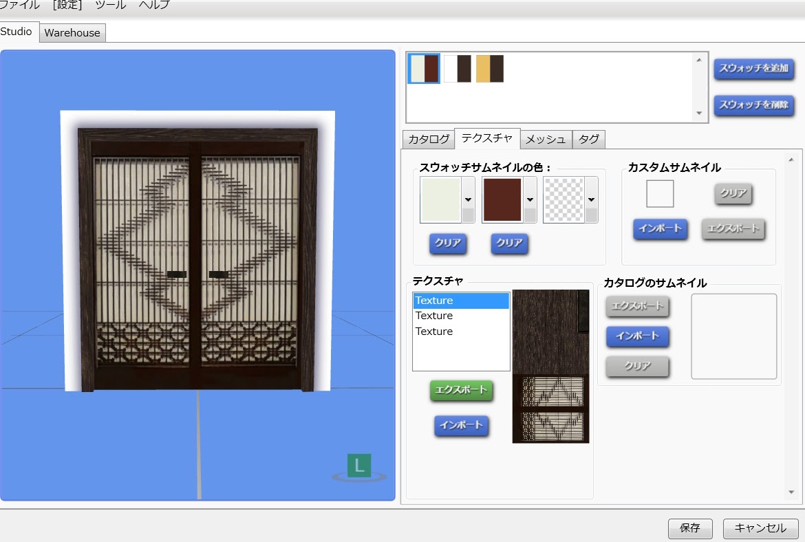The width and height of the screenshot is (805, 542).
Task: Select the second Texture list item
Action: (x=434, y=316)
